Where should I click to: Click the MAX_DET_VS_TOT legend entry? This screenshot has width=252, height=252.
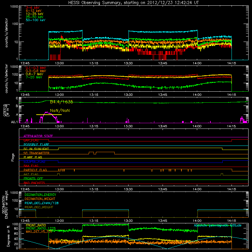(x=39, y=232)
